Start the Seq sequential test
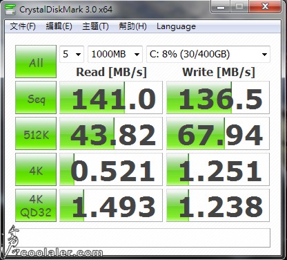The height and width of the screenshot is (260, 287). (x=36, y=98)
